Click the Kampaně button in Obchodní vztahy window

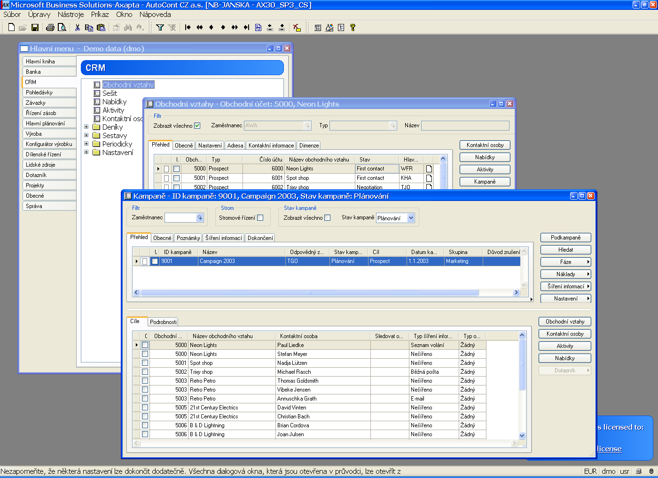(485, 182)
